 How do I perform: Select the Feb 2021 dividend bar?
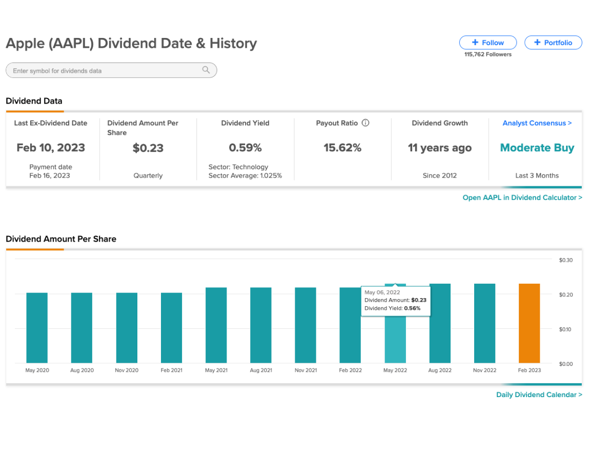[x=171, y=328]
